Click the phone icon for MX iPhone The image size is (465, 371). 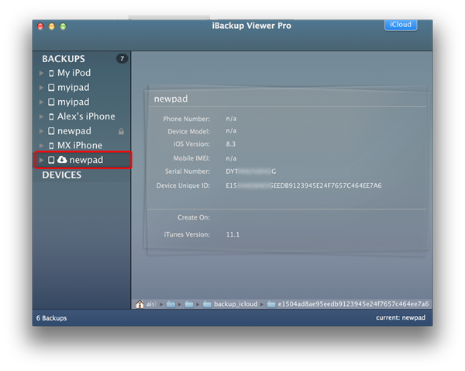[51, 146]
